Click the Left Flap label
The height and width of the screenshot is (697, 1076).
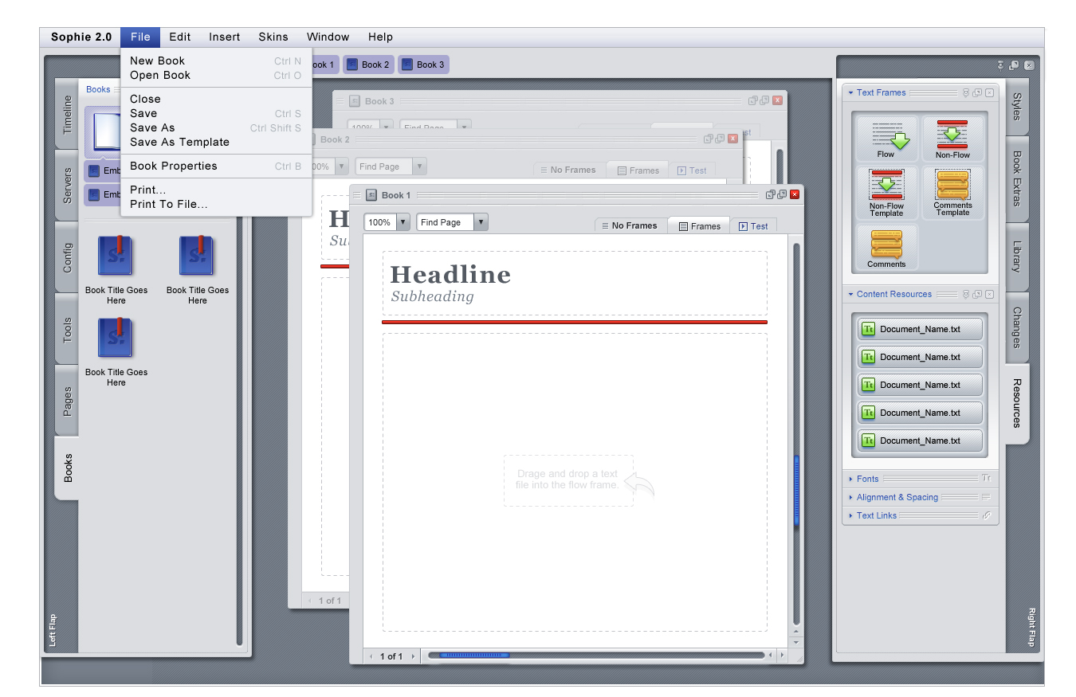coord(53,630)
